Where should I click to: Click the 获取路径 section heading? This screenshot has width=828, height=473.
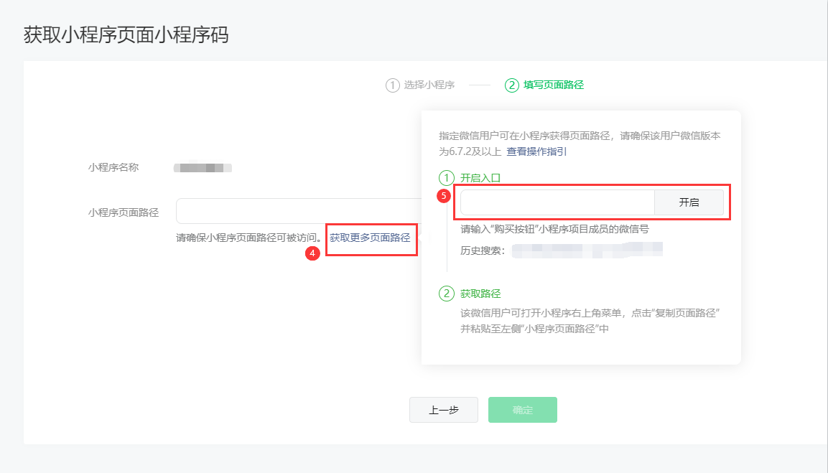480,294
